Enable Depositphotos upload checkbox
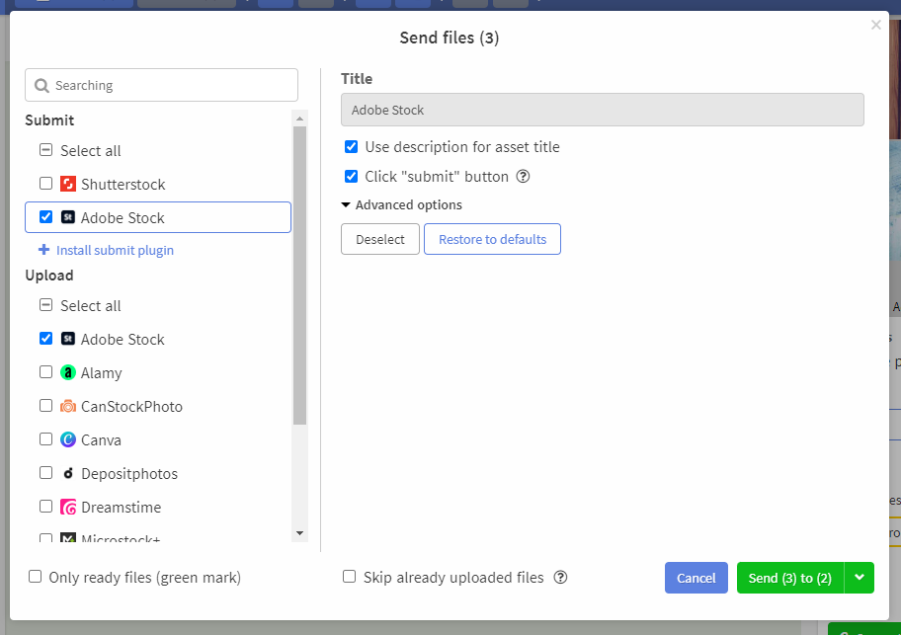The width and height of the screenshot is (901, 635). tap(45, 472)
